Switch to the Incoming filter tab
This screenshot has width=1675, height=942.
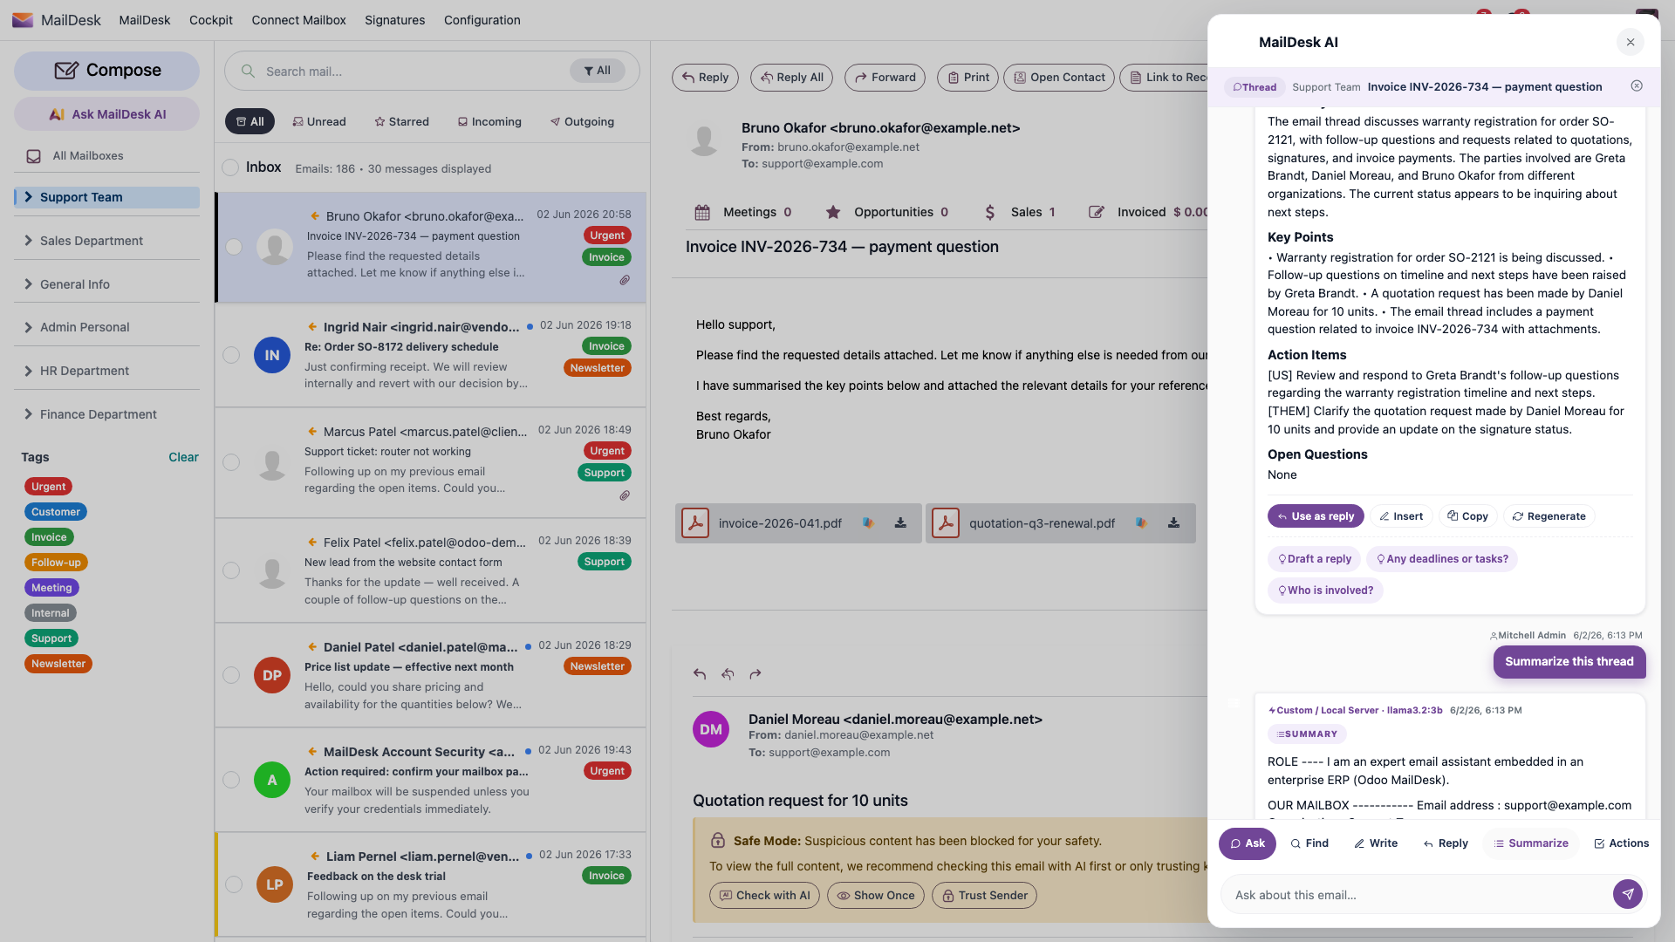[x=489, y=121]
